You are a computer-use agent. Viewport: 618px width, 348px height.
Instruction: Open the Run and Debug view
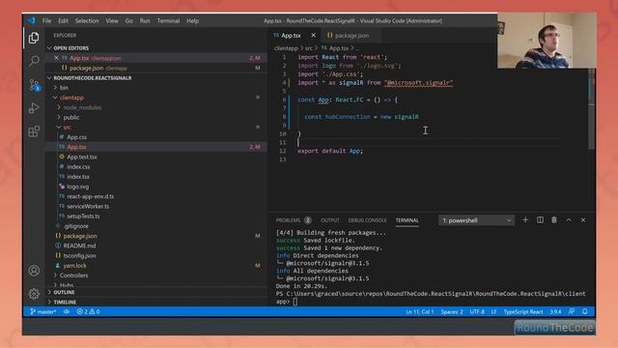(34, 108)
